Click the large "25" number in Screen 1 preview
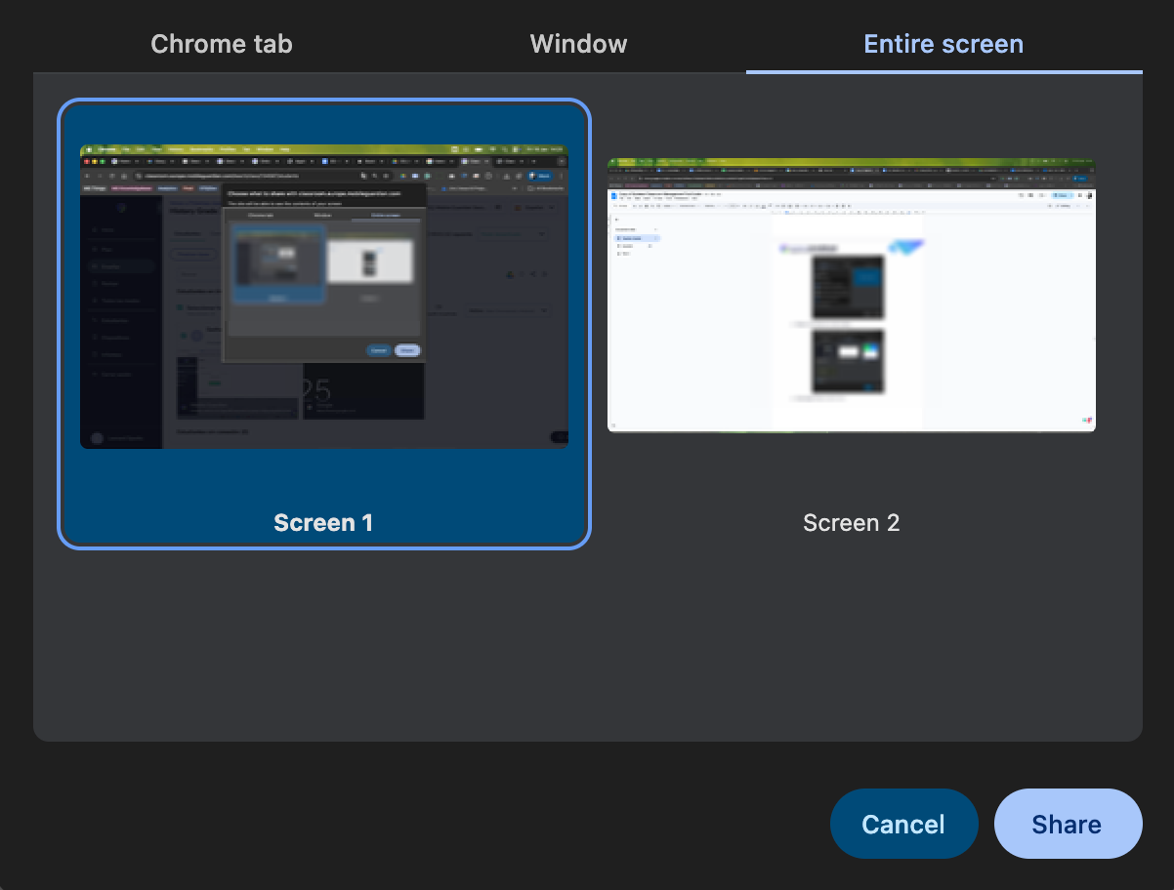 [315, 390]
